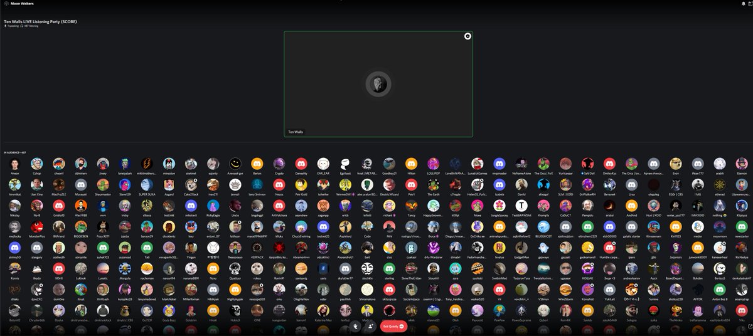
Task: Select Asgard's avatar
Action: click(x=169, y=185)
